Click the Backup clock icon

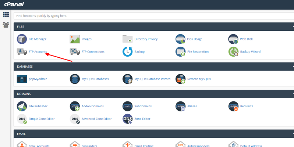pyautogui.click(x=127, y=52)
